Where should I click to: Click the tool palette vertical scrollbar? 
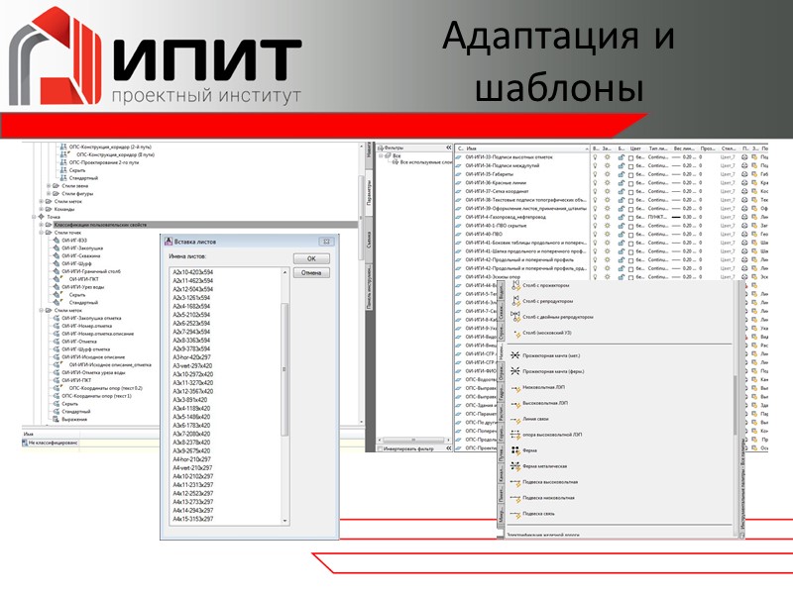[x=735, y=404]
